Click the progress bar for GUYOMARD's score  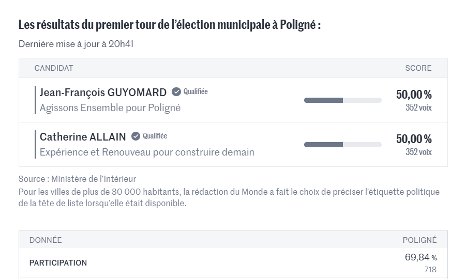coord(342,100)
